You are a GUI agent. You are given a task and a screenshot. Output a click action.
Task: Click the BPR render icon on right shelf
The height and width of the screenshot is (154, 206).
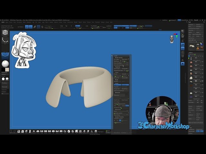[183, 31]
